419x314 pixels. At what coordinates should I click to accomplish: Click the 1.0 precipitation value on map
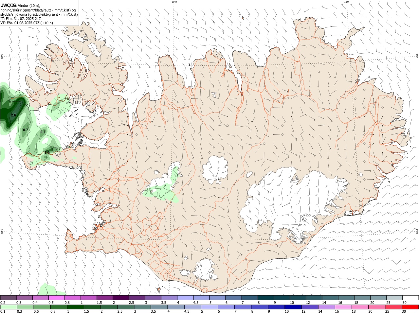47,152
